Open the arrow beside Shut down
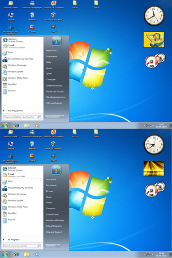172x258 pixels. [x=59, y=245]
